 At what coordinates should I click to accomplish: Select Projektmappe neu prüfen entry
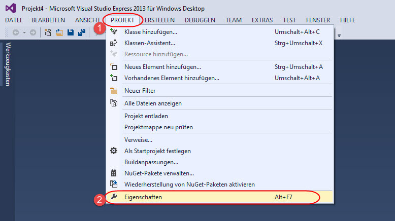[x=221, y=127]
